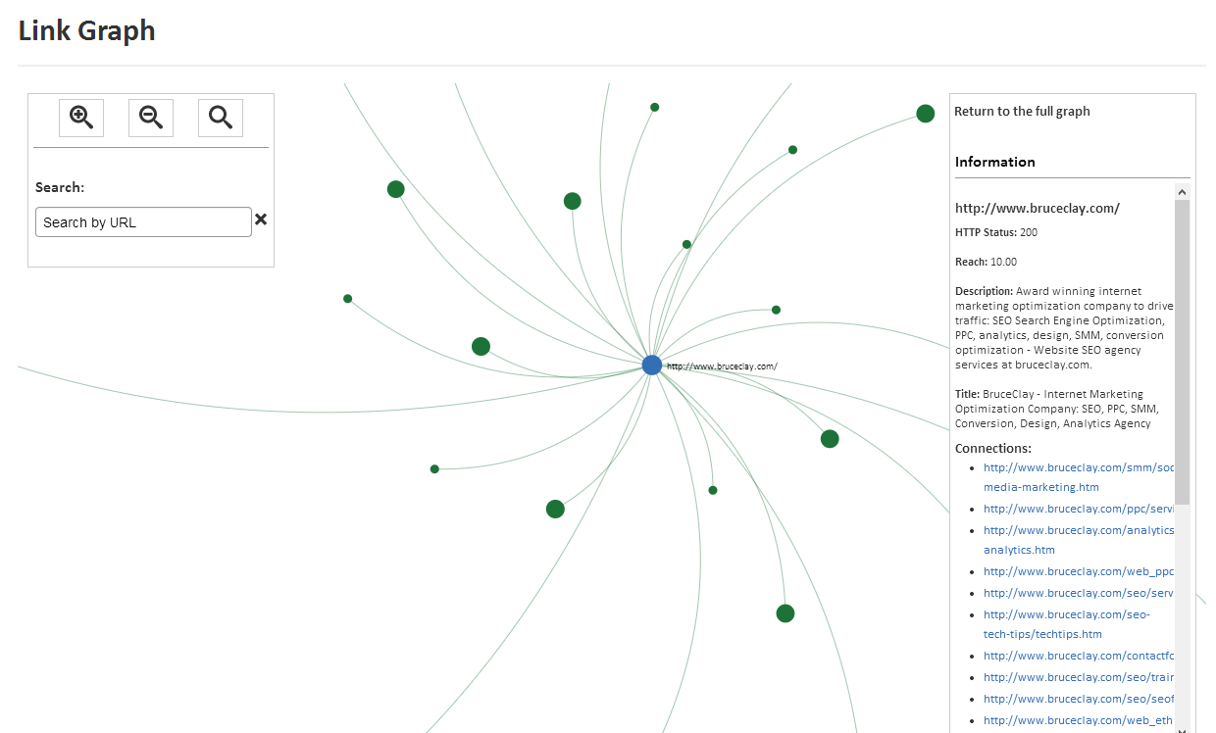
Task: Open the smm social media-marketing.htm connection link
Action: pyautogui.click(x=1079, y=477)
